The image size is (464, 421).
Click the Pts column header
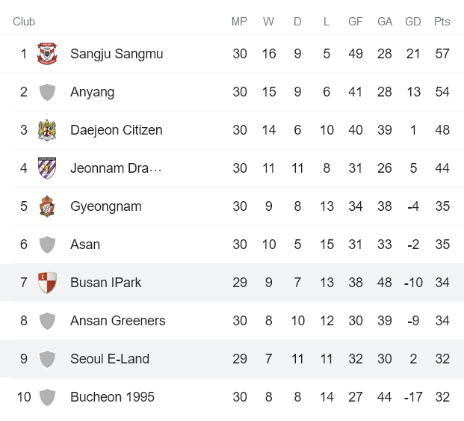pos(442,22)
